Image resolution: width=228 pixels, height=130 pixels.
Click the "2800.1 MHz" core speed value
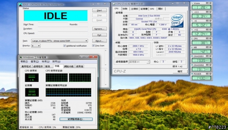point(138,46)
